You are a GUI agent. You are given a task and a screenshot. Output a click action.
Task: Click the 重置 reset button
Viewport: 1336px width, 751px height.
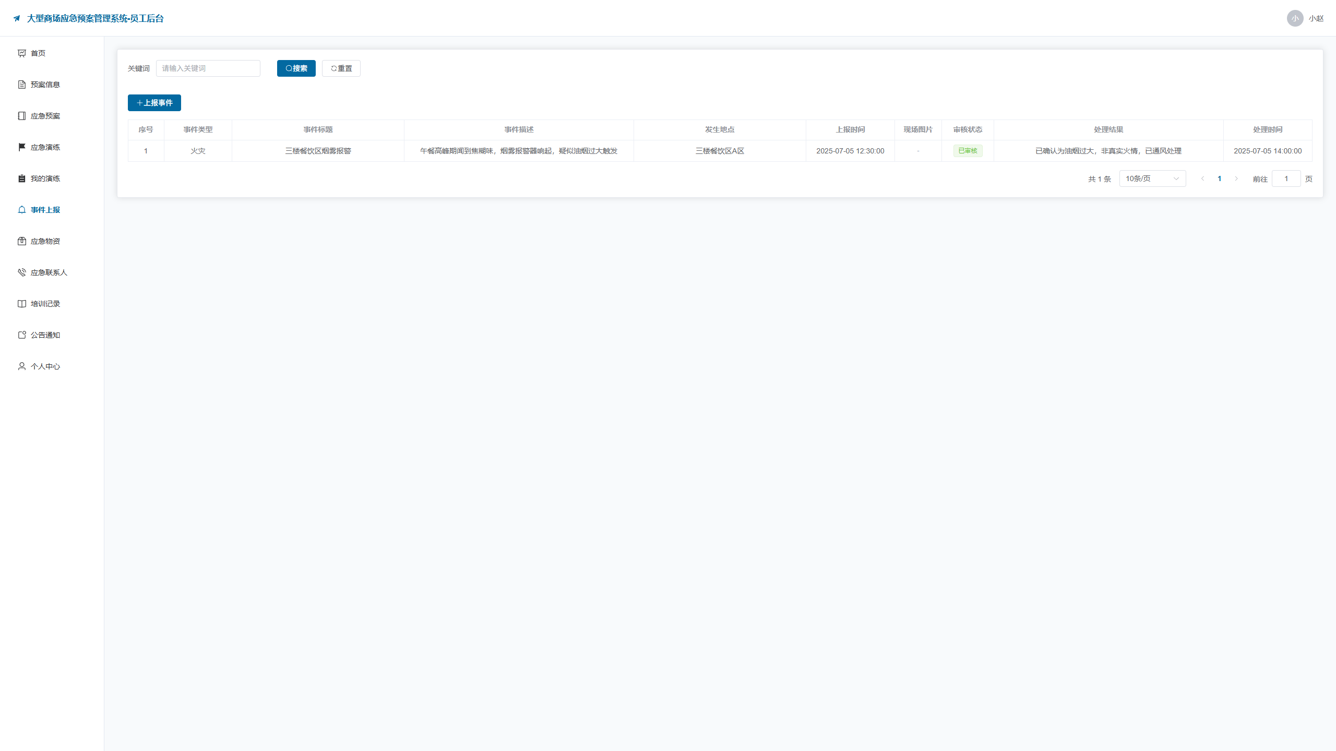tap(341, 68)
